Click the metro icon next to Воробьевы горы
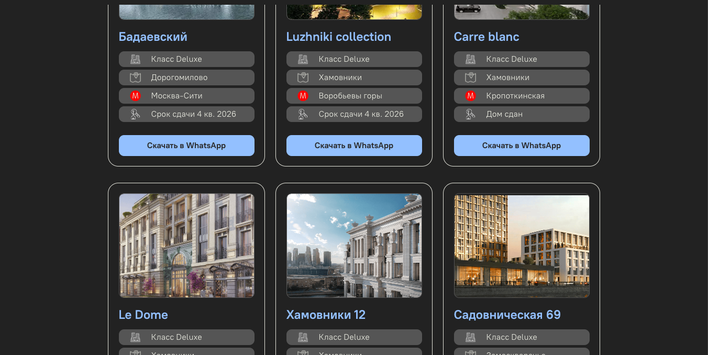This screenshot has height=355, width=708. tap(303, 96)
